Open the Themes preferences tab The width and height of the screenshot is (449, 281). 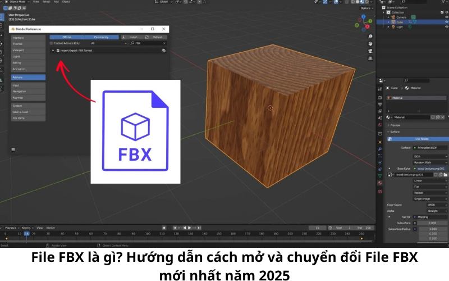point(28,44)
